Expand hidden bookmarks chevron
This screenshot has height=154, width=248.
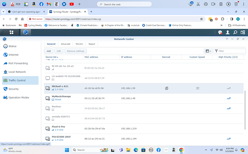[221, 25]
